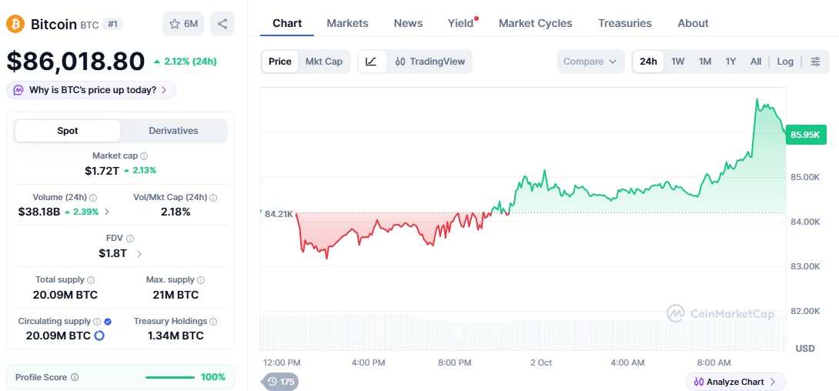Expand the Analyze Chart chevron arrow
Viewport: 839px width, 391px height.
(773, 382)
